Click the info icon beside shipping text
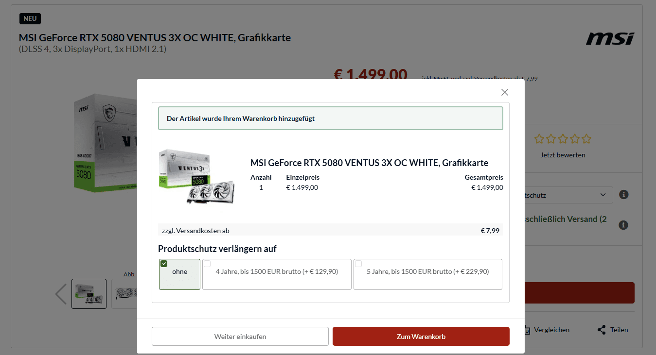Screen dimensions: 656x355 click(624, 225)
